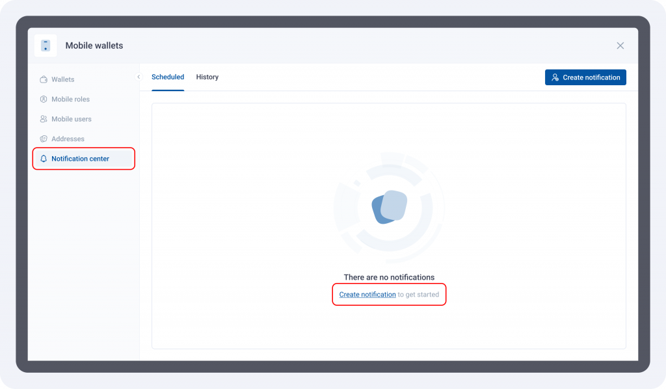Viewport: 666px width, 389px height.
Task: Click the Mobile users people icon
Action: coord(44,119)
